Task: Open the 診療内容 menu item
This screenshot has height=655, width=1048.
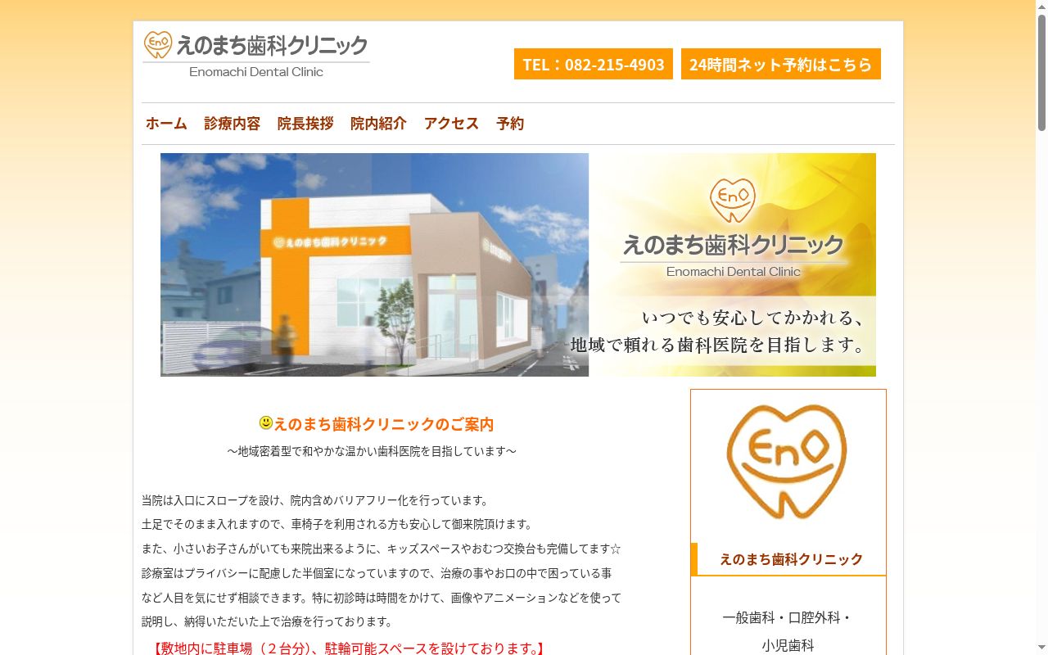Action: click(233, 123)
